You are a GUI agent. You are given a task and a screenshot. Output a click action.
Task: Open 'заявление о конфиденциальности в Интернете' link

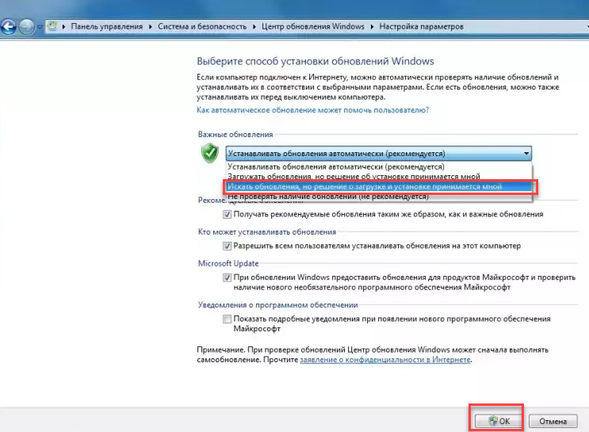tap(384, 359)
